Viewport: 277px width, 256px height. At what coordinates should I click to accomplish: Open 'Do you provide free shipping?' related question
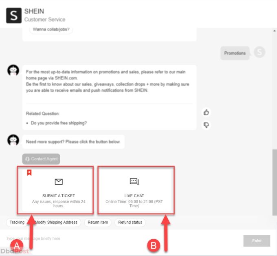[59, 123]
